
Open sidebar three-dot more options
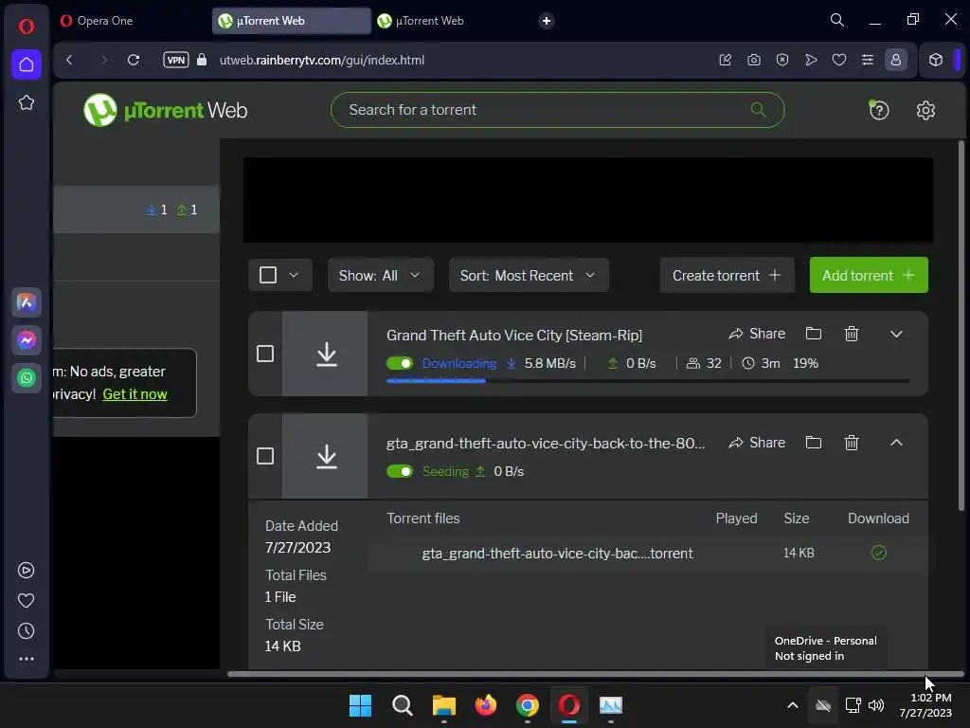(x=26, y=659)
